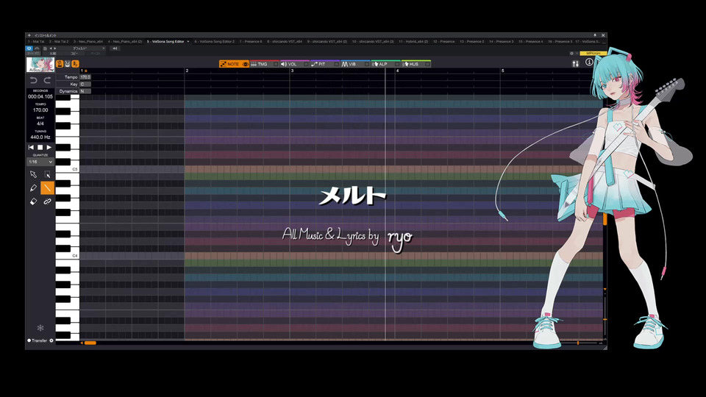The width and height of the screenshot is (706, 397).
Task: Select the arrow pointer tool
Action: (x=33, y=174)
